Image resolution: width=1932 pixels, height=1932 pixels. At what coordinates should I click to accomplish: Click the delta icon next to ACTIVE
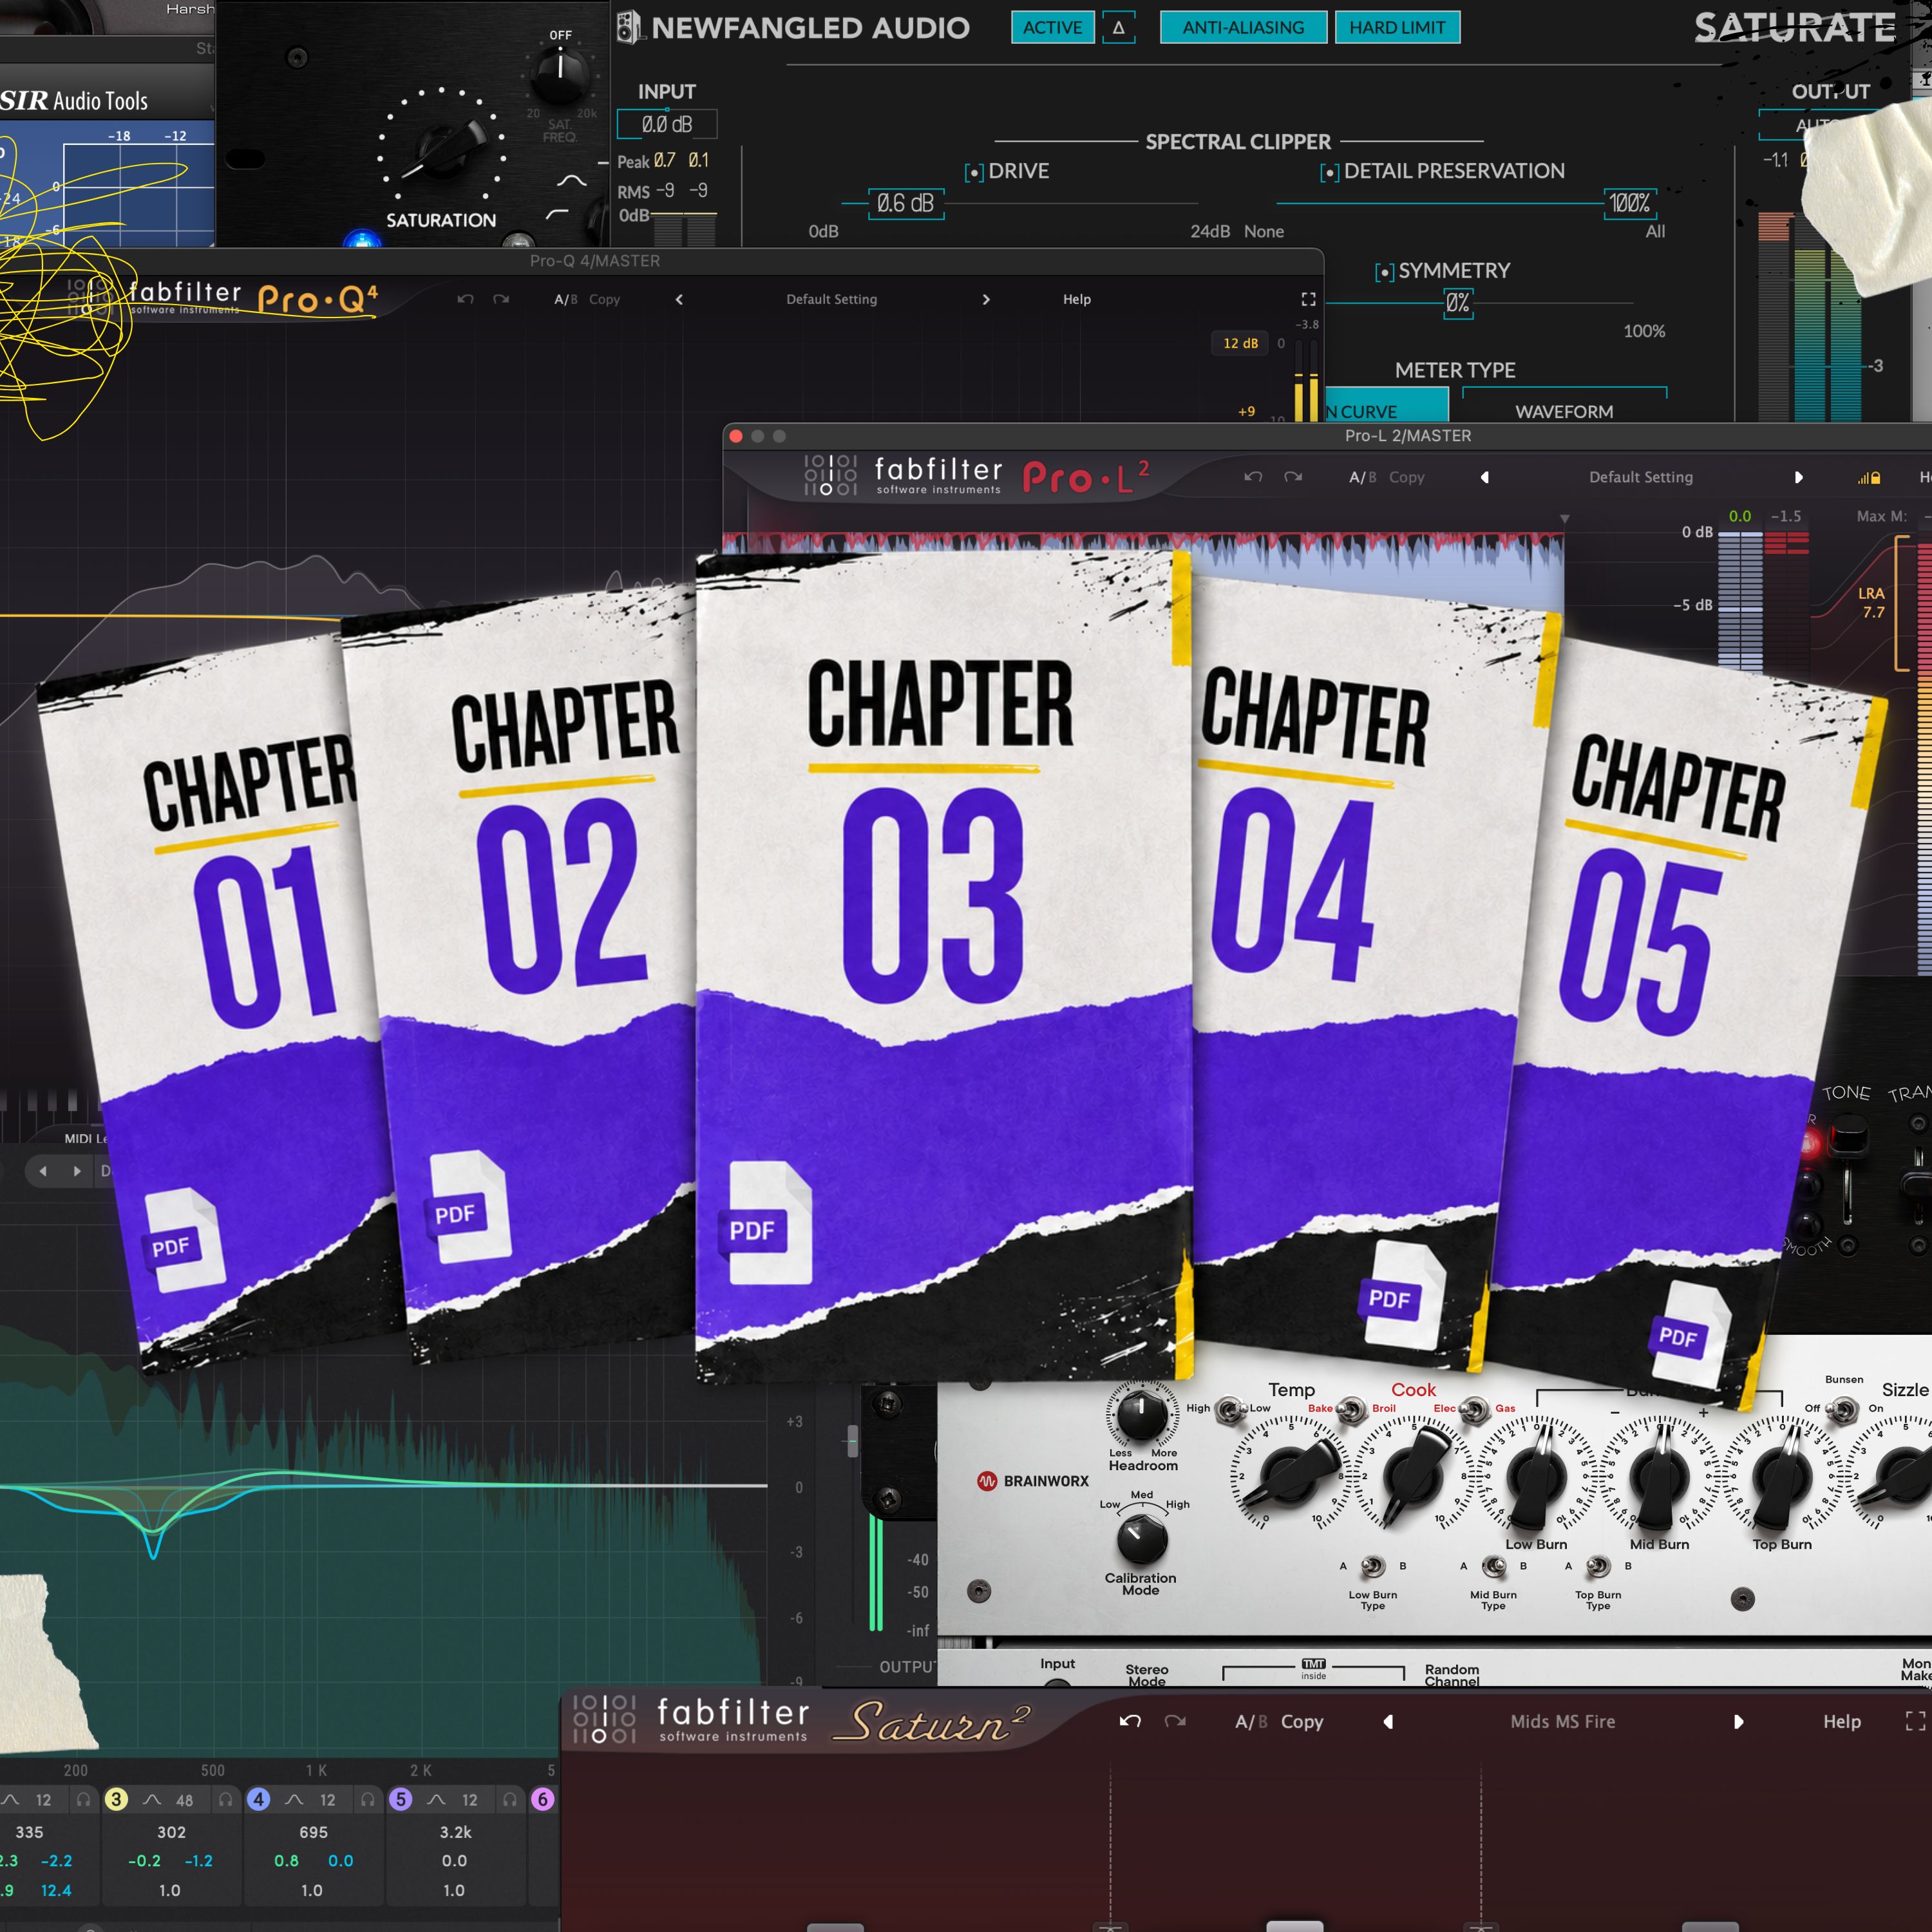point(1118,27)
